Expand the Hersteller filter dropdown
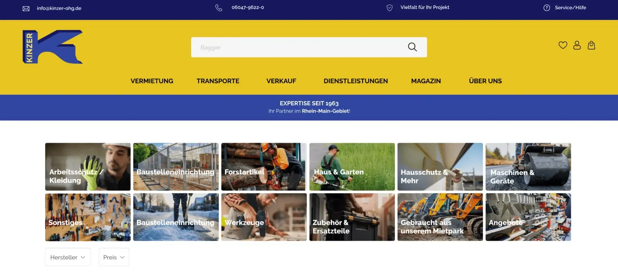Image resolution: width=618 pixels, height=274 pixels. click(68, 257)
